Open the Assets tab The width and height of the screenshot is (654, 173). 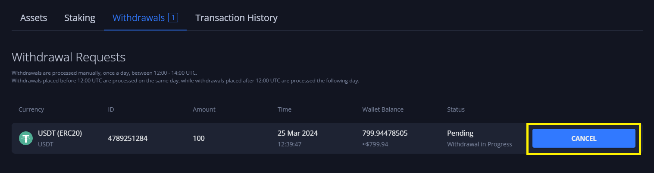coord(34,18)
